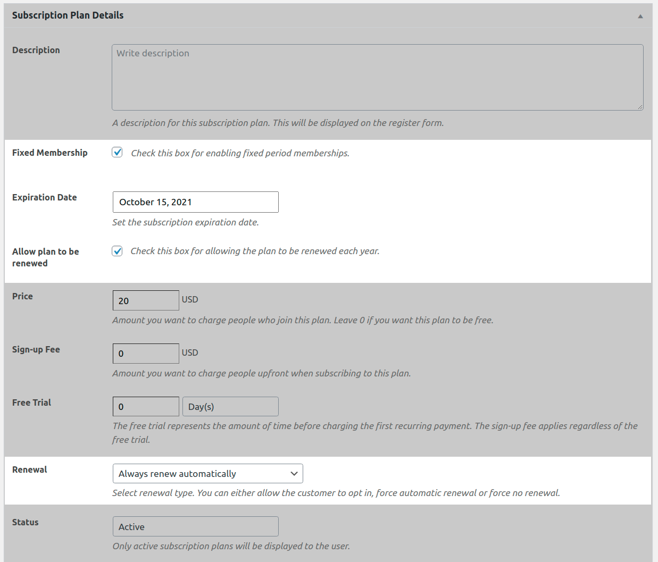
Task: Click the Sign-up Fee label
Action: coord(36,349)
